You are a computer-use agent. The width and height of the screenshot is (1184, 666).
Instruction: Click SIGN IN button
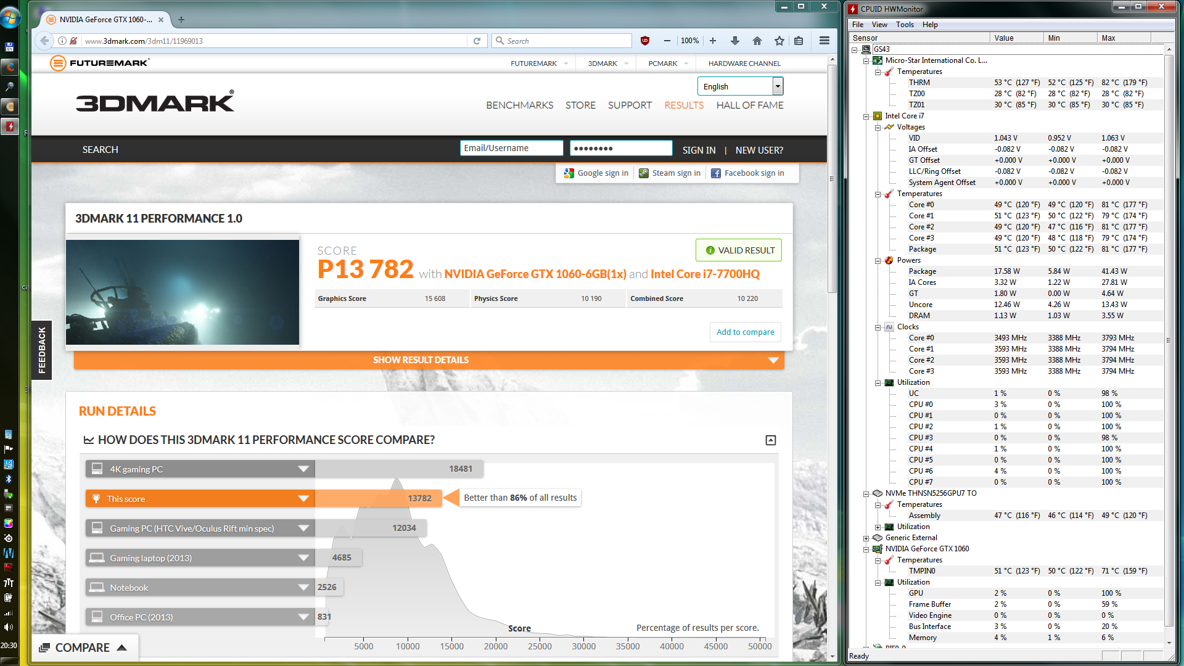[x=699, y=150]
